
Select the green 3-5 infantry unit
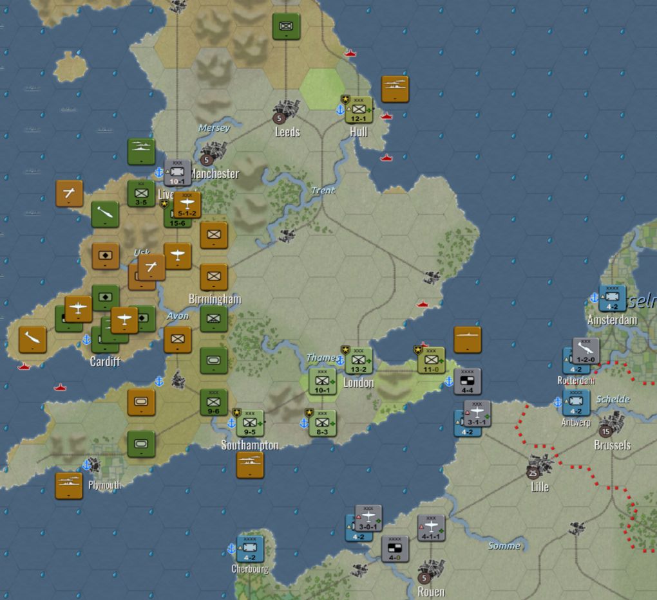coord(141,194)
